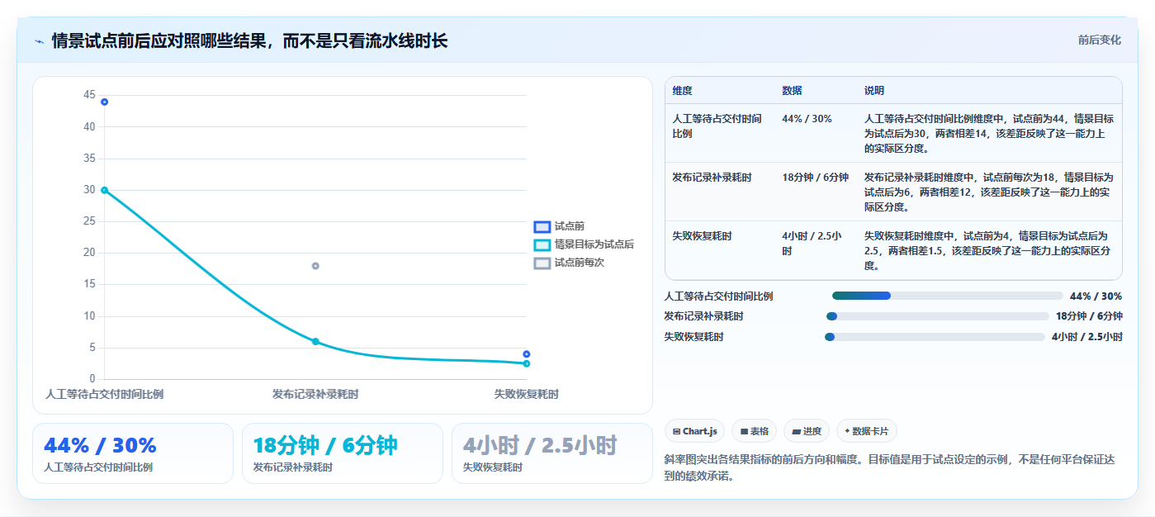Select the 进度 tag chip
Viewport: 1155px width, 517px height.
pyautogui.click(x=806, y=431)
